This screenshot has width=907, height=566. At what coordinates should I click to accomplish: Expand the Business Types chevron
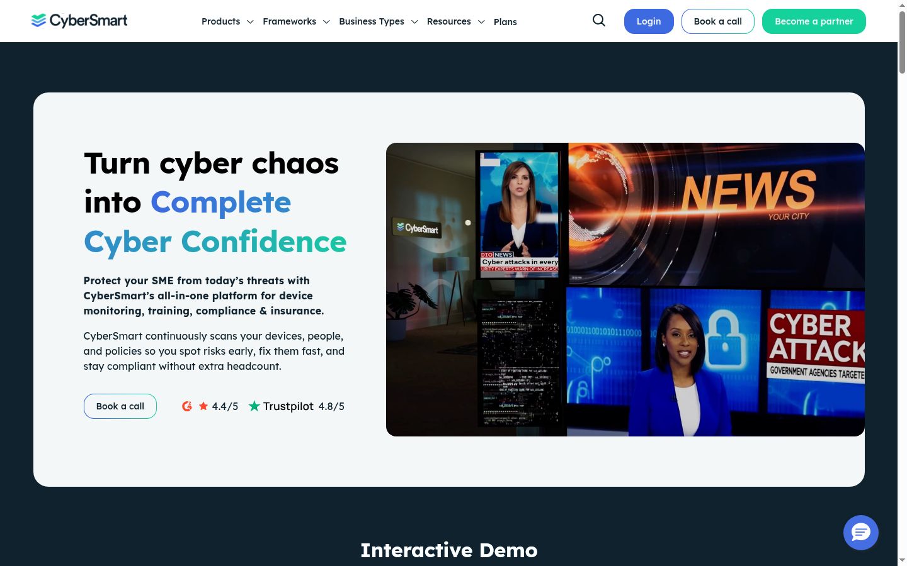tap(414, 22)
